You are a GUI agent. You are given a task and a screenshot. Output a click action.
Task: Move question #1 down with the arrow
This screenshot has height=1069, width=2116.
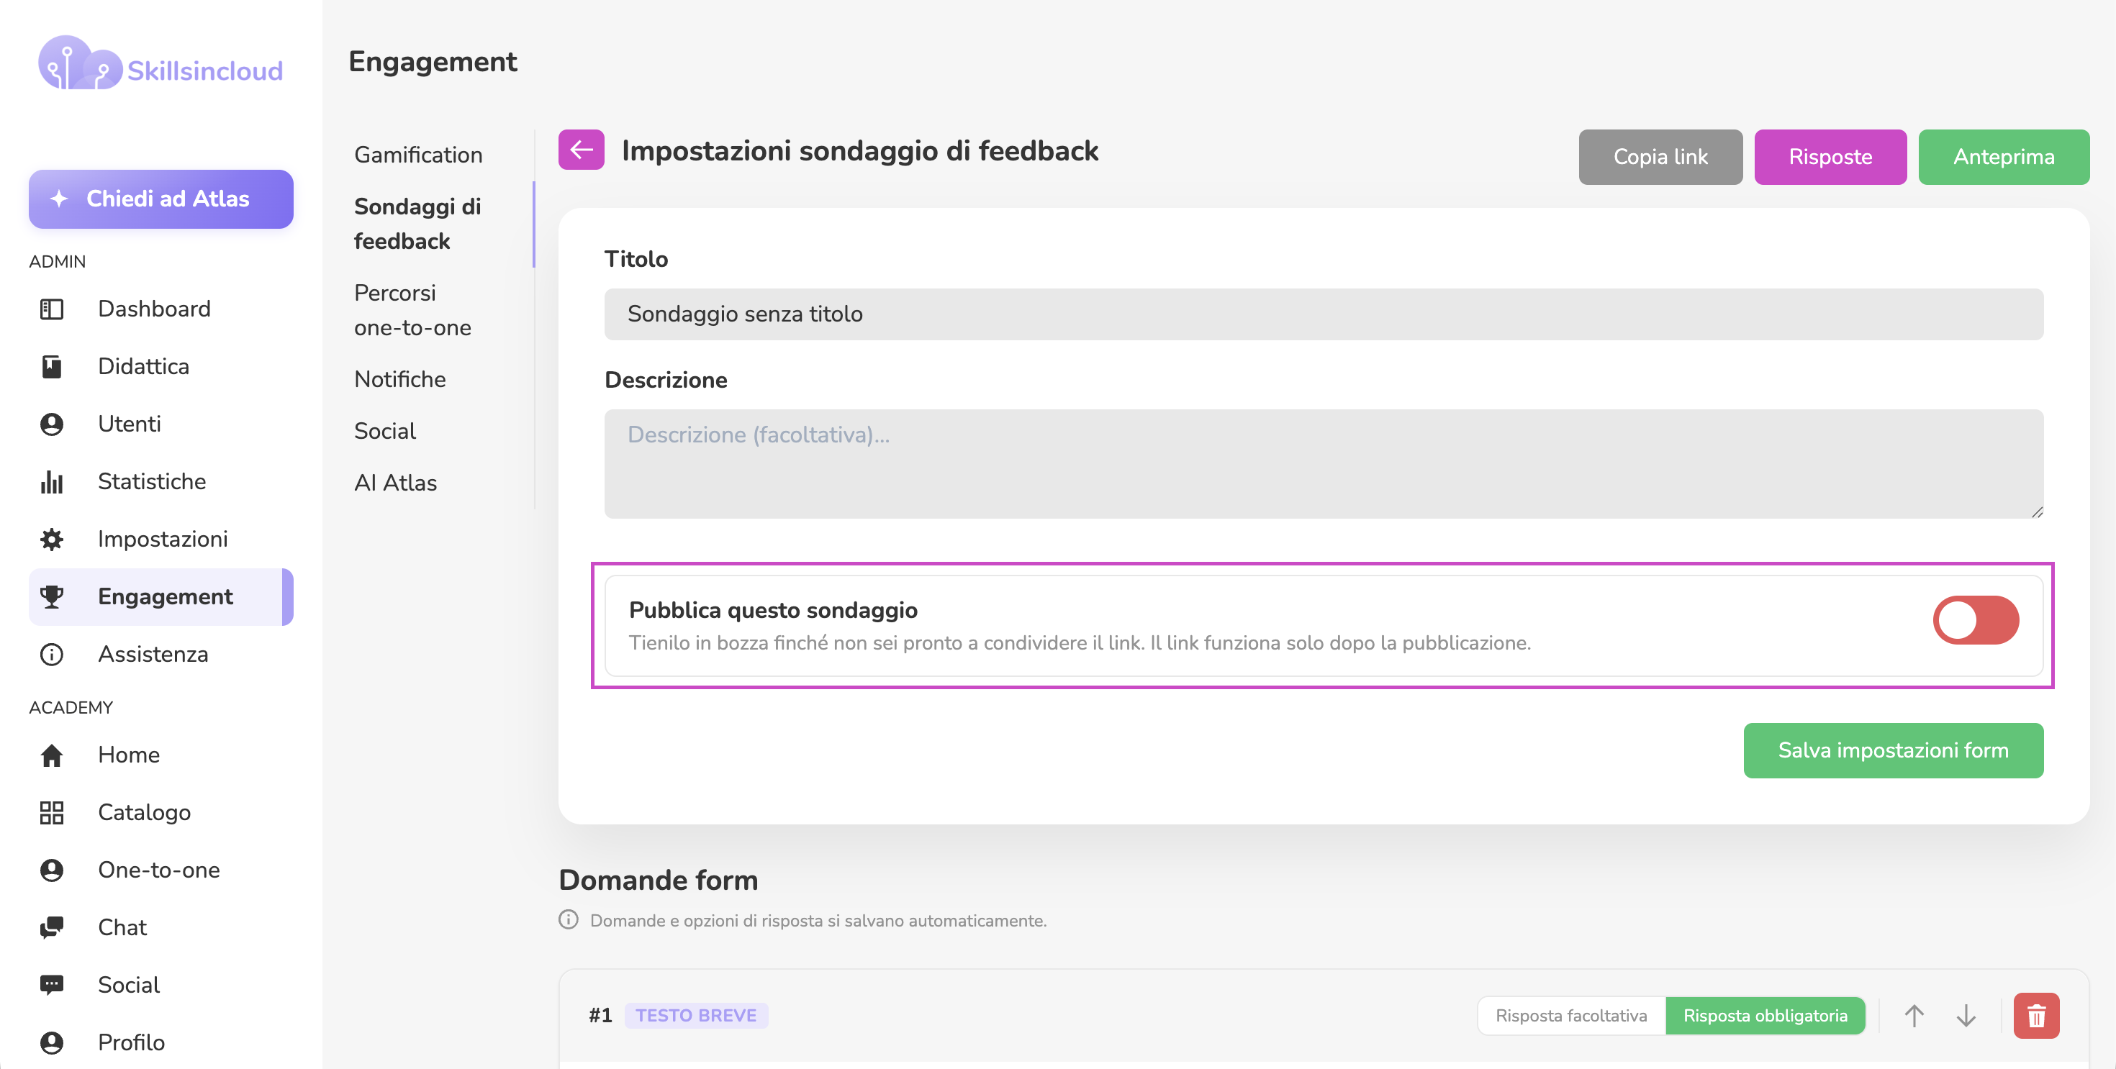[x=1966, y=1016]
